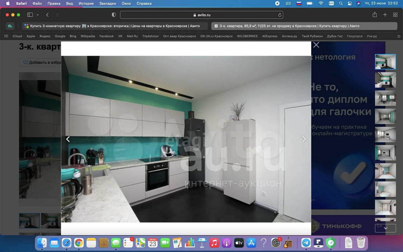This screenshot has height=252, width=403.
Task: Close the photo gallery overlay
Action: pos(316,45)
